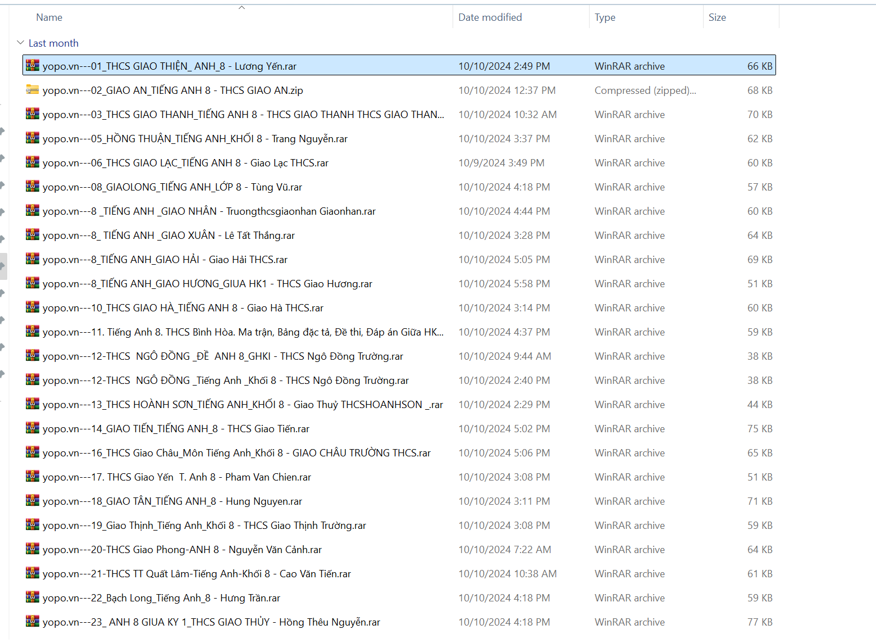The height and width of the screenshot is (643, 876).
Task: Click the date 10/10/2024 7:22 AM
Action: pyautogui.click(x=505, y=550)
